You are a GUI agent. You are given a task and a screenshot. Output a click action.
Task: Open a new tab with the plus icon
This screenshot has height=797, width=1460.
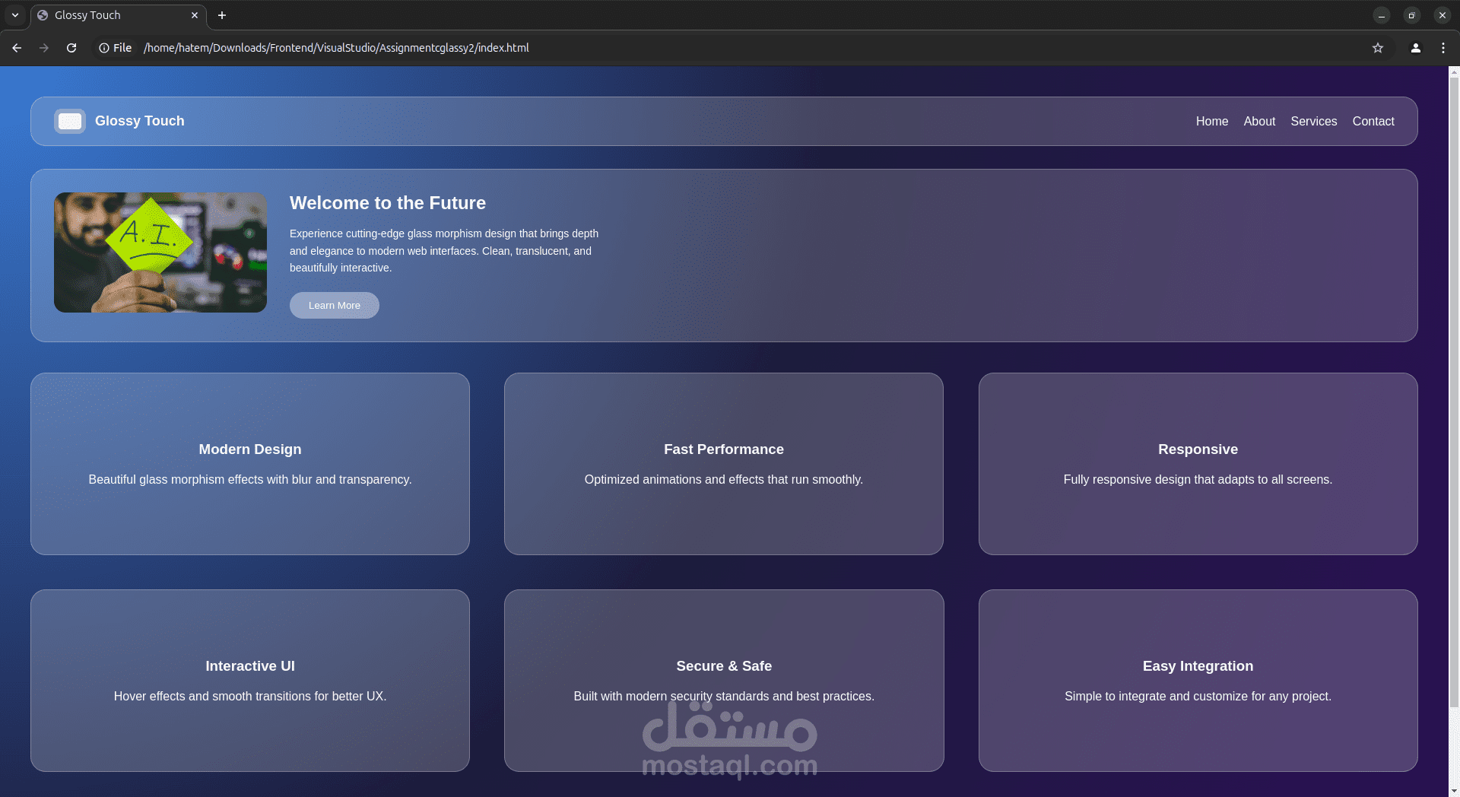coord(222,15)
